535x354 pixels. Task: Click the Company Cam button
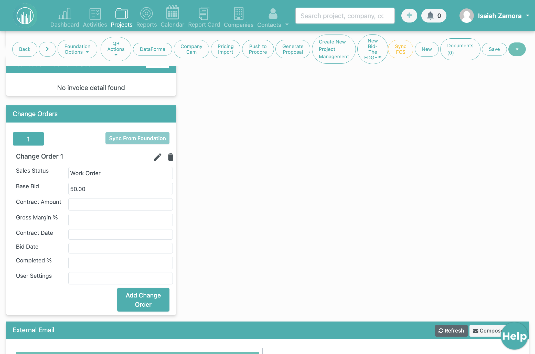191,49
